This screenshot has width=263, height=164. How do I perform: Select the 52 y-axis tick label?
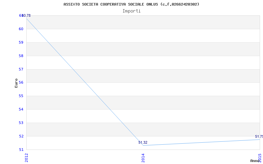tap(21, 136)
